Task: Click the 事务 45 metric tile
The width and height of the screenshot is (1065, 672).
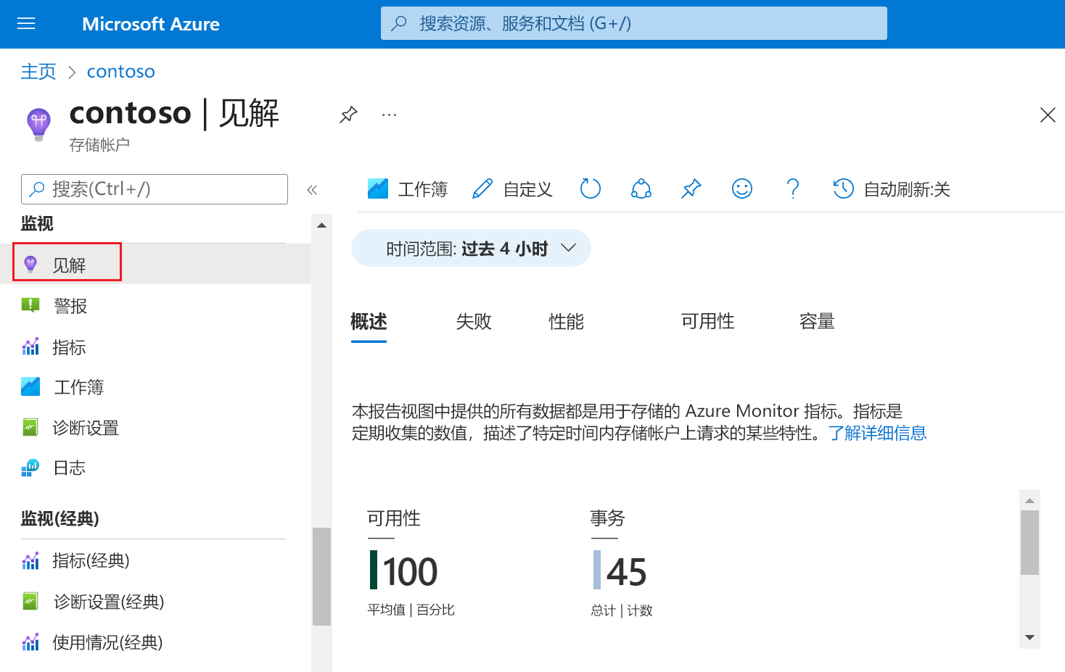Action: point(622,563)
